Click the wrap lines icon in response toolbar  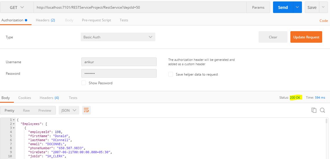(x=86, y=110)
